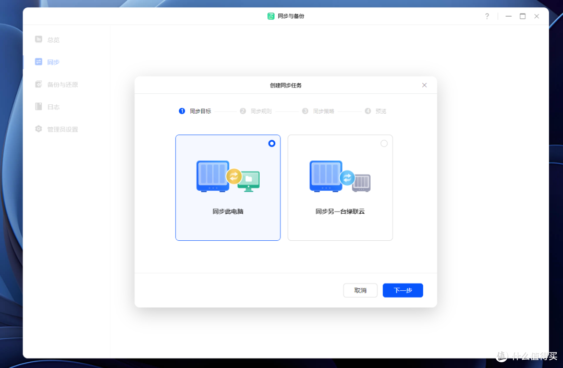This screenshot has width=563, height=368.
Task: Click the 同步另一台绿联云 card label
Action: 340,212
